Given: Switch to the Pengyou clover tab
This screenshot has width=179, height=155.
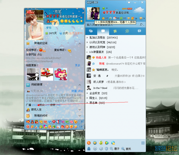Looking at the screenshot, I should coord(115,31).
